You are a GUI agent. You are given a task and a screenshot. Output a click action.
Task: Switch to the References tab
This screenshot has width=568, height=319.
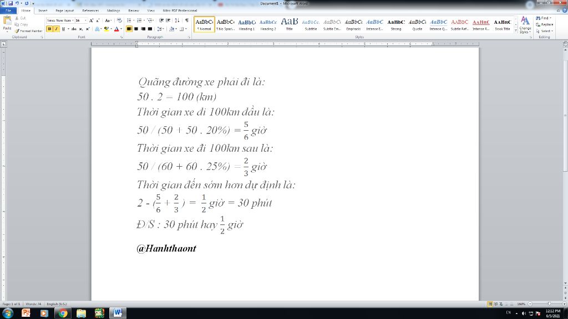click(90, 11)
